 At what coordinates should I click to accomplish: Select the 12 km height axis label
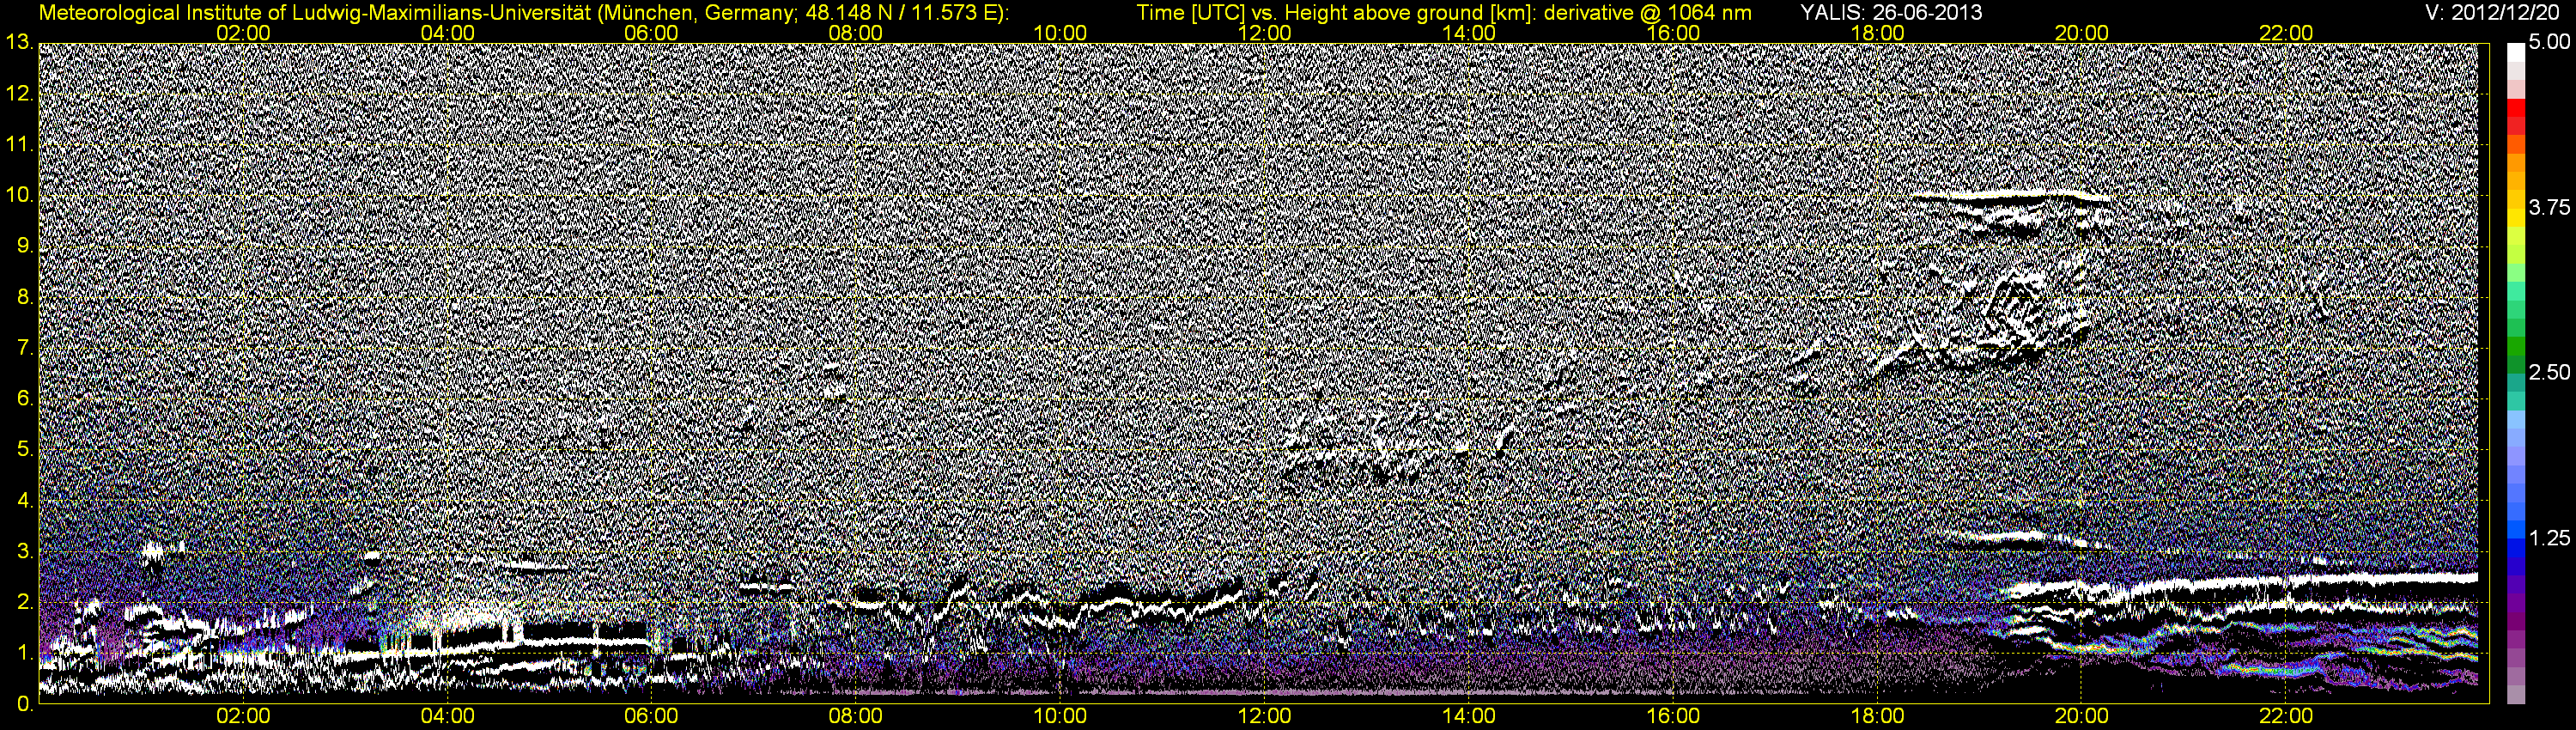(18, 94)
